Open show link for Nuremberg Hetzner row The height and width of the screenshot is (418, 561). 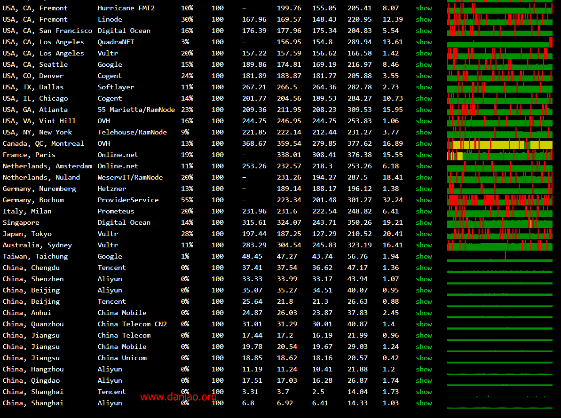tap(424, 189)
